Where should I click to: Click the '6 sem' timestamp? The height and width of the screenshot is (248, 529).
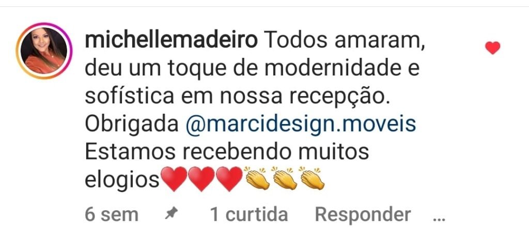click(x=112, y=214)
